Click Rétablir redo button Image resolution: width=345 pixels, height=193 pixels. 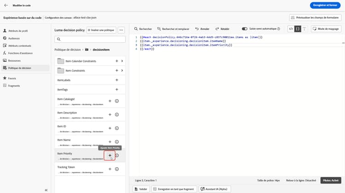(222, 29)
